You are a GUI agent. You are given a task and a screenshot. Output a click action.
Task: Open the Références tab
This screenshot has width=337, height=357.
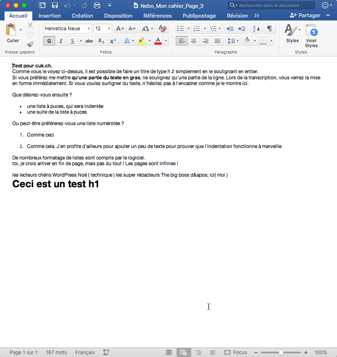pos(158,16)
